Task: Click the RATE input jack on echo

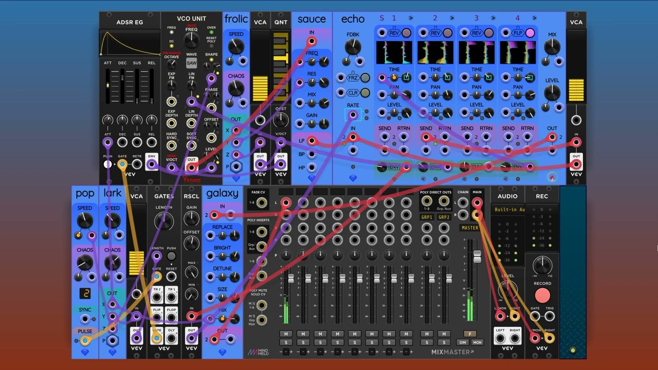Action: (353, 115)
